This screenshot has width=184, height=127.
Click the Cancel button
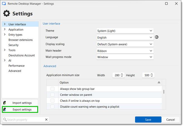pyautogui.click(x=170, y=119)
